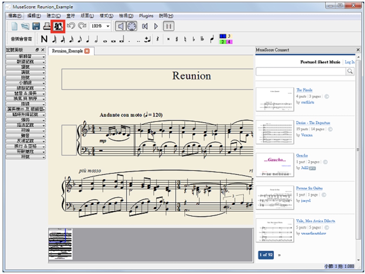The height and width of the screenshot is (274, 365).
Task: Switch to the Reunion_Example score tab
Action: pyautogui.click(x=71, y=51)
